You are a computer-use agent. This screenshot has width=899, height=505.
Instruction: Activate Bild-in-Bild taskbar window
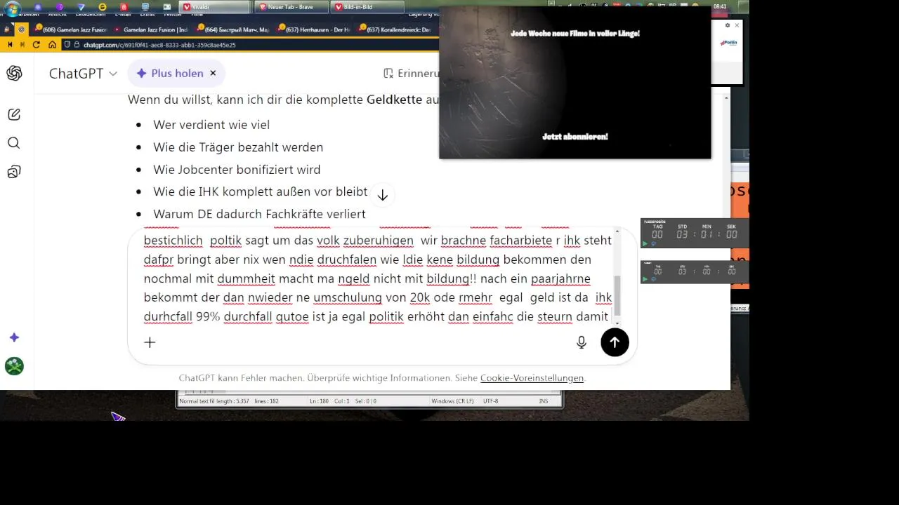point(367,7)
